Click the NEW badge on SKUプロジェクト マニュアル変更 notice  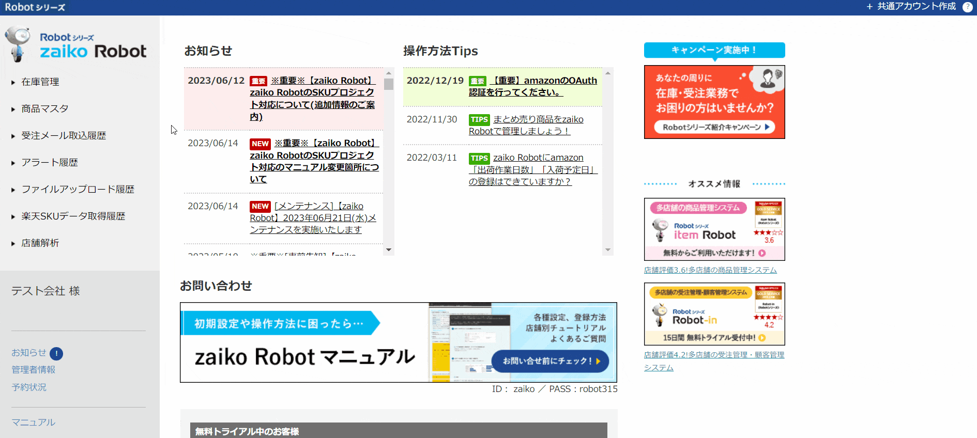260,144
